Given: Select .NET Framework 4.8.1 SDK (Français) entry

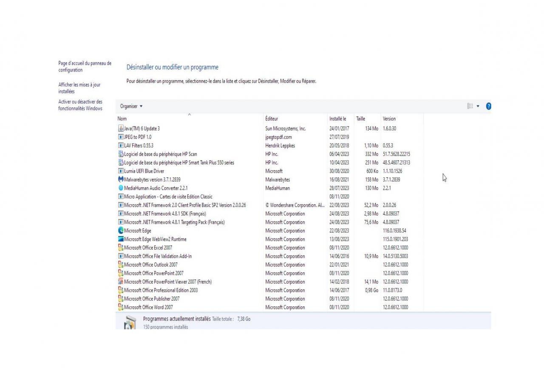Looking at the screenshot, I should tap(165, 214).
